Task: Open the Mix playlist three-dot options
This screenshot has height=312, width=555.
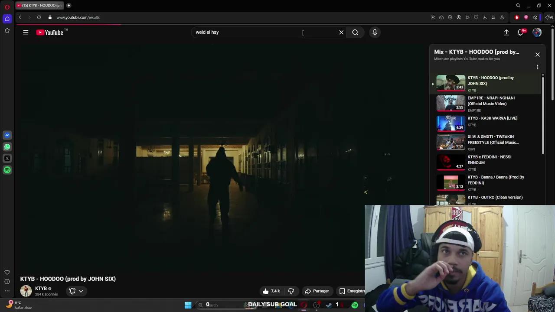Action: [538, 67]
